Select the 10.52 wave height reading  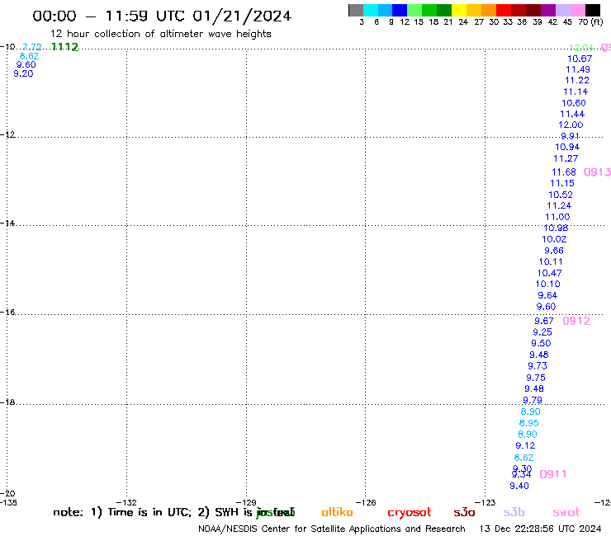[x=561, y=195]
